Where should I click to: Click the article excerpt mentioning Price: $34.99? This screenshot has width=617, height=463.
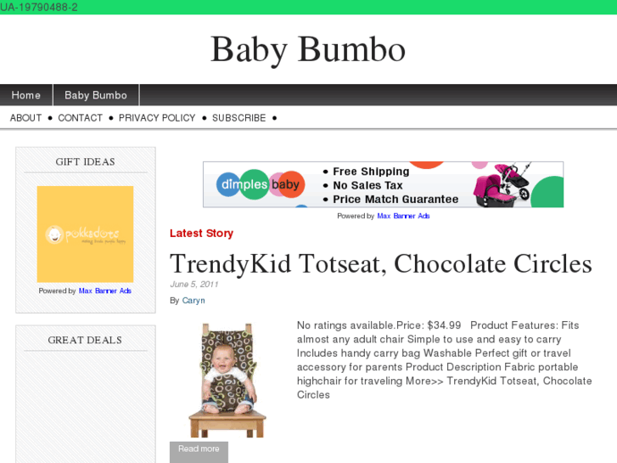[444, 359]
